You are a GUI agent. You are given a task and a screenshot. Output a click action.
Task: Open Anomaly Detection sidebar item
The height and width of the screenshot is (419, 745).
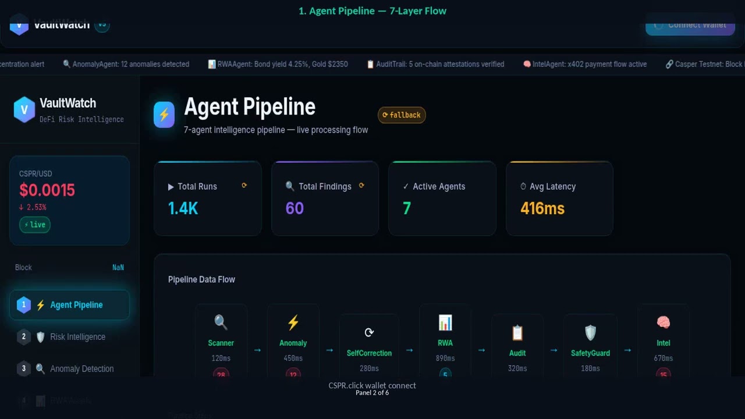click(x=69, y=369)
